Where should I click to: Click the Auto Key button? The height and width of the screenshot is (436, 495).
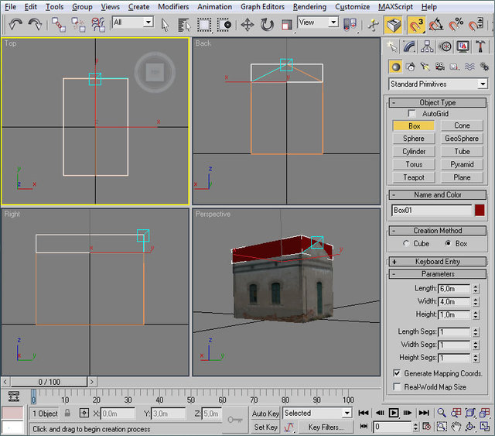(265, 414)
